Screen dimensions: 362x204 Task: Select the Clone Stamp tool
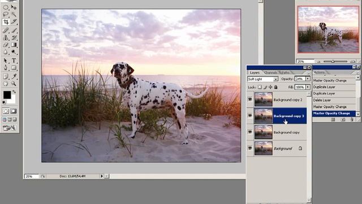click(6, 37)
